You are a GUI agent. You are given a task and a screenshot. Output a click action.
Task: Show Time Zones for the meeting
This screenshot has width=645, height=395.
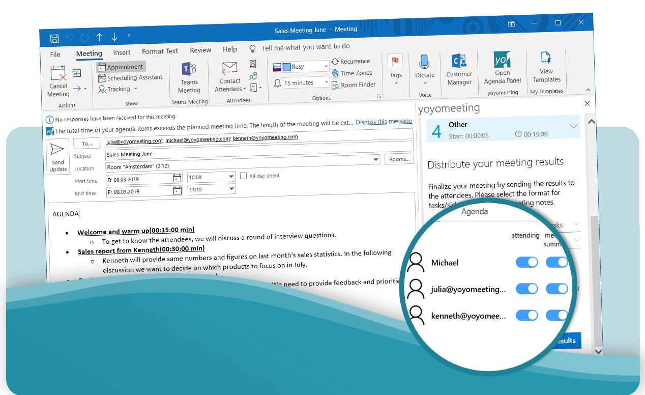pos(352,73)
